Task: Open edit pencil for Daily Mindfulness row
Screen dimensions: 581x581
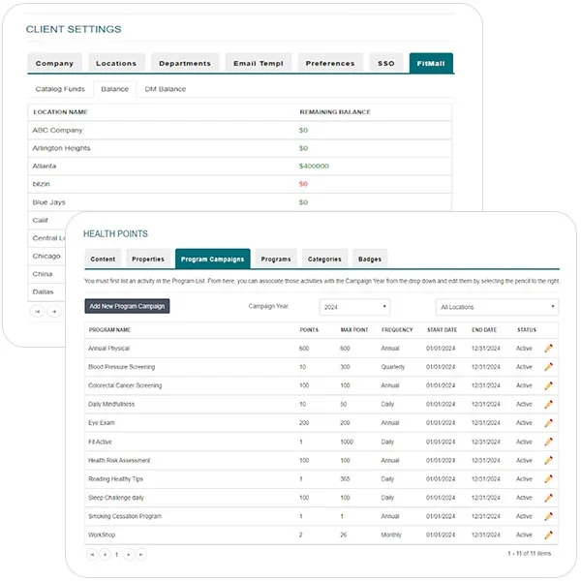Action: pos(548,404)
